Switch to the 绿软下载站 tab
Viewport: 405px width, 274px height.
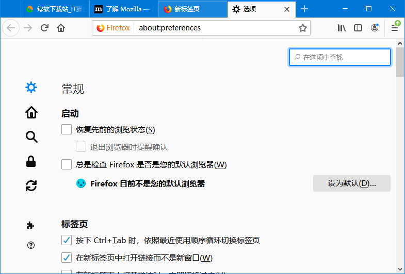55,9
